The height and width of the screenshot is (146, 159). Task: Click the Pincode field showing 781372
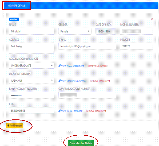point(137,46)
